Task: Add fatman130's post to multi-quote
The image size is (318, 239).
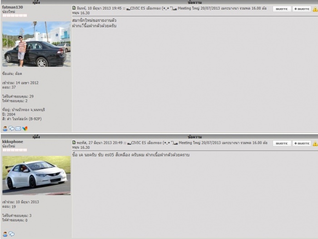Action: point(302,9)
